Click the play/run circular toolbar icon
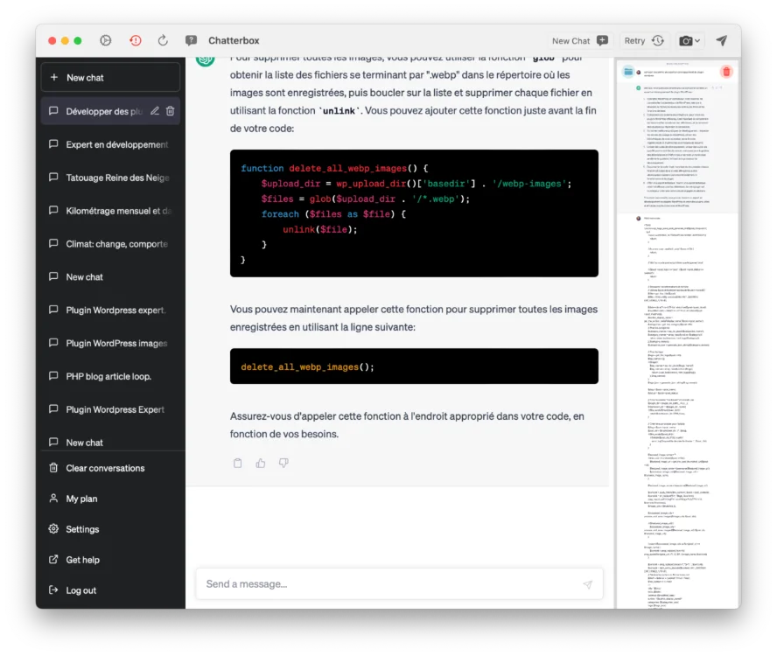 [x=106, y=40]
